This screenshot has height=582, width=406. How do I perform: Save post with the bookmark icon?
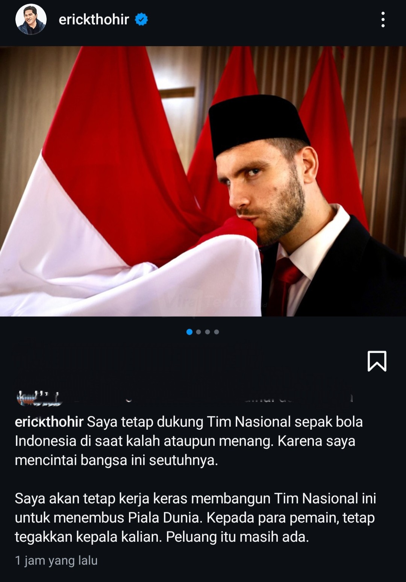tap(377, 361)
